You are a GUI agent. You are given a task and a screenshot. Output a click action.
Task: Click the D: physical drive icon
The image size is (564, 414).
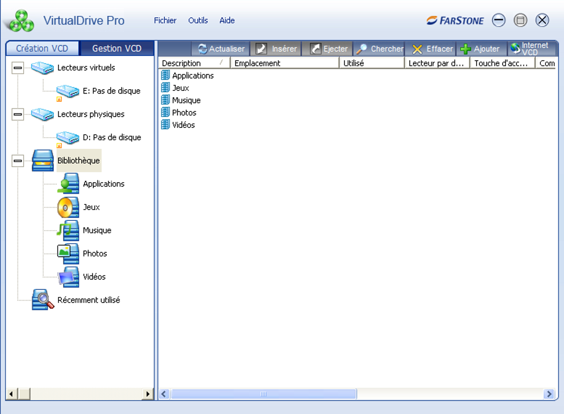coord(67,138)
